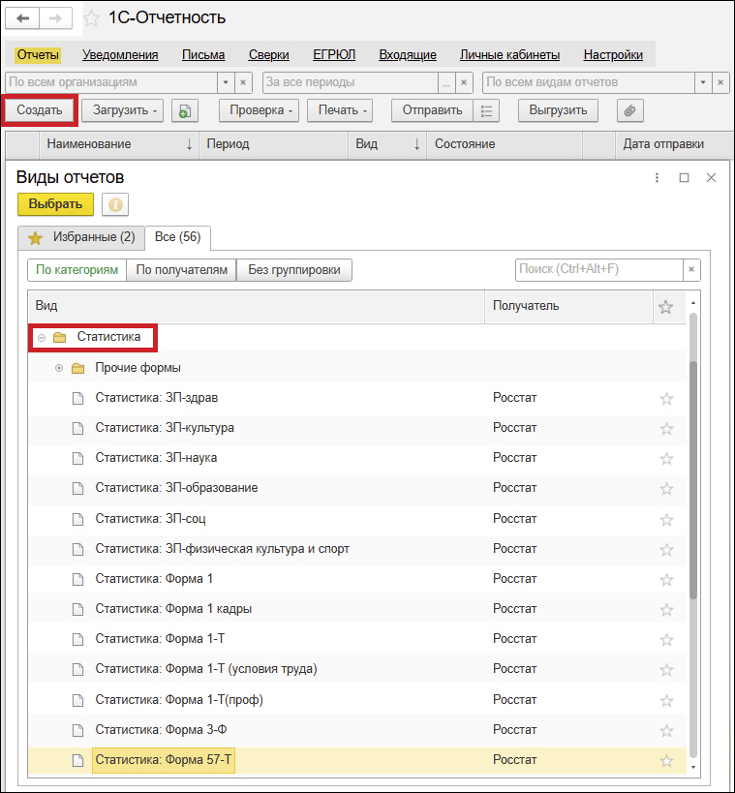The image size is (735, 793).
Task: Click the Создать button
Action: [x=40, y=110]
